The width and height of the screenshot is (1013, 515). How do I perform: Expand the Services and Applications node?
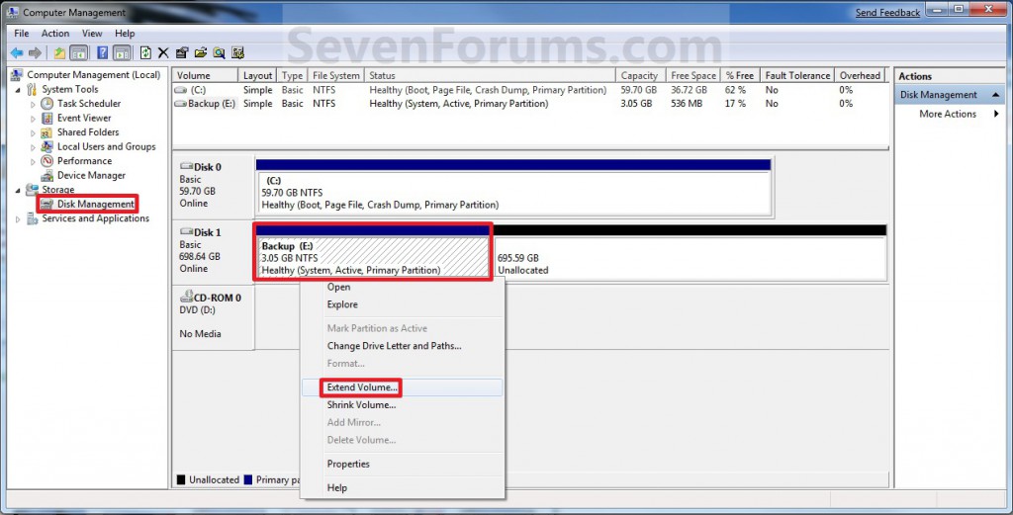[18, 219]
